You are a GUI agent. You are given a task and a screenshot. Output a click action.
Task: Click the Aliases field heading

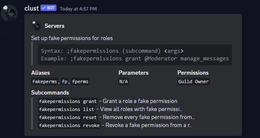click(x=40, y=73)
